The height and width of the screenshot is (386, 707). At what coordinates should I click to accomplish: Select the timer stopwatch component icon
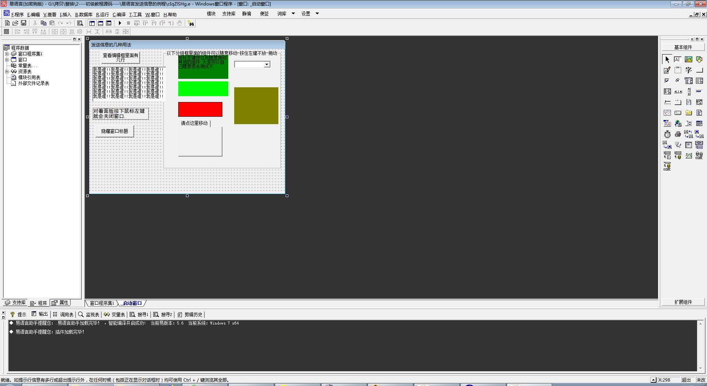click(667, 134)
